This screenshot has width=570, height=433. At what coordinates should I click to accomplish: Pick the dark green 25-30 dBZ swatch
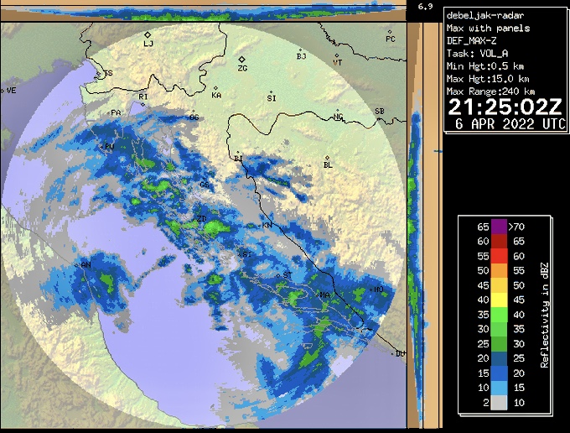499,344
